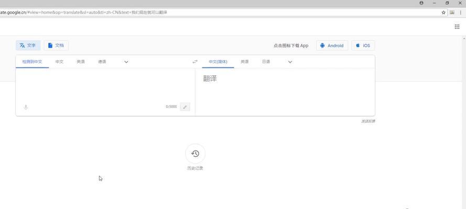Open the handwriting pencil input tool

185,107
